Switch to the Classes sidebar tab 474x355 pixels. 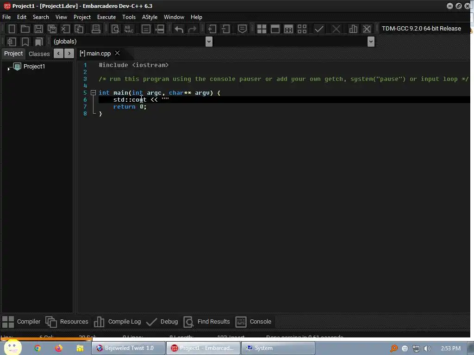(x=39, y=54)
